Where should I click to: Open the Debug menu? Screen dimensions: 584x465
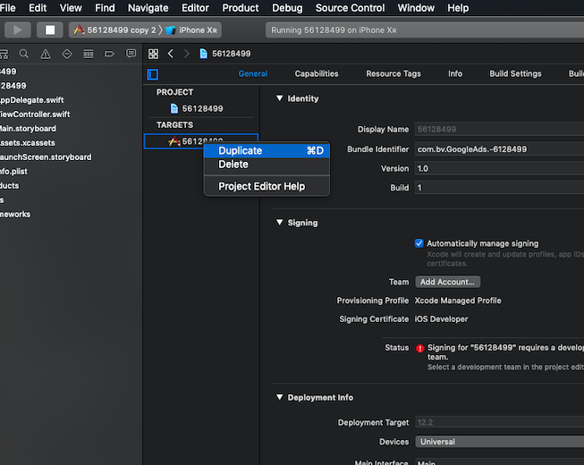click(287, 8)
